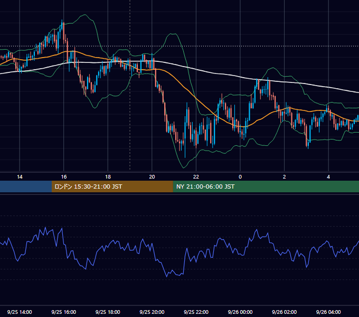Screen dimensions: 359x317
Task: Click the 20 hour label on chart axis
Action: pos(152,177)
